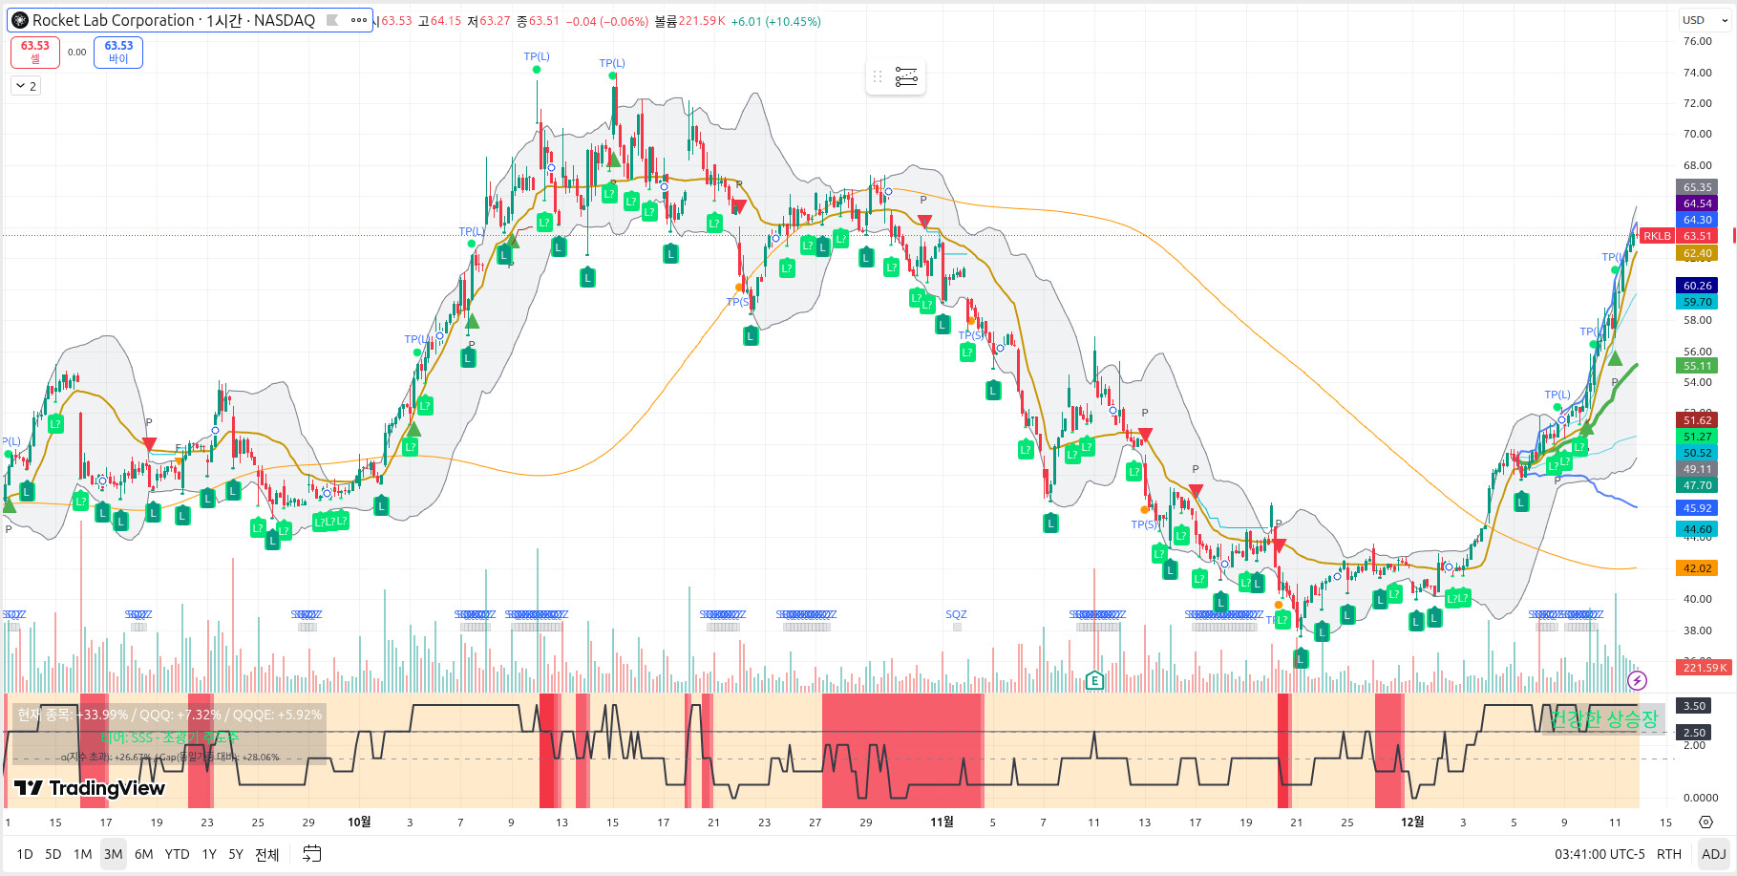Screen dimensions: 1737x876
Task: Select the 1D time range
Action: (x=25, y=854)
